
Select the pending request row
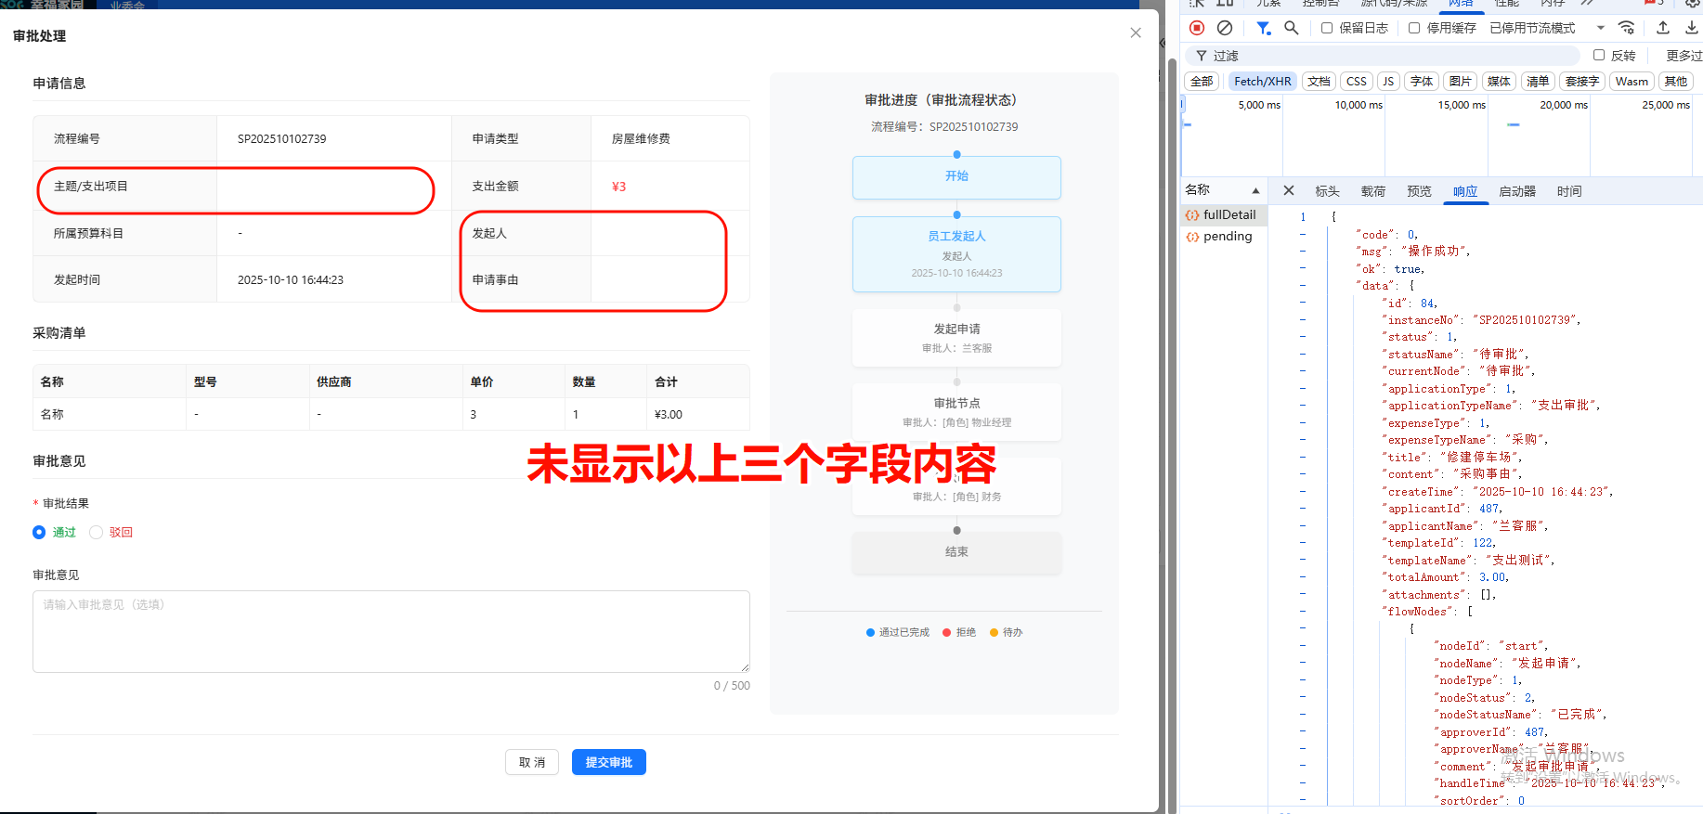tap(1224, 237)
